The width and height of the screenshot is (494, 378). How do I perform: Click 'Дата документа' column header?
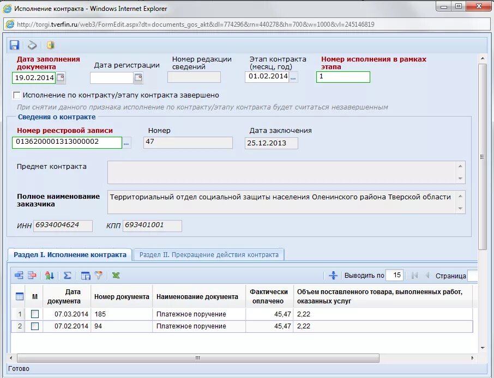67,296
